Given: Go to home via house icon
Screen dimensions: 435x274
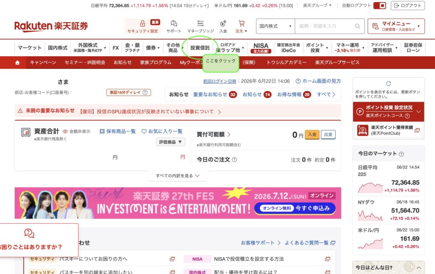Looking at the screenshot, I should tap(17, 63).
